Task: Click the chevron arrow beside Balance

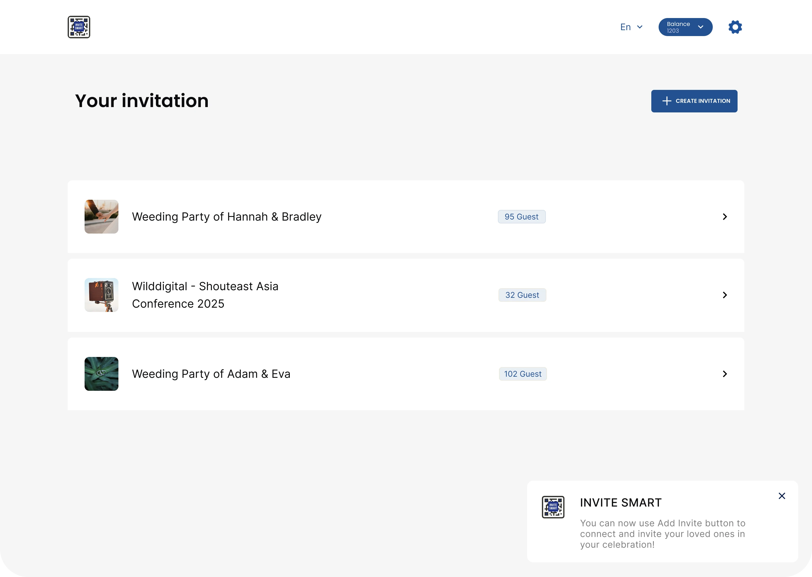Action: [x=700, y=27]
